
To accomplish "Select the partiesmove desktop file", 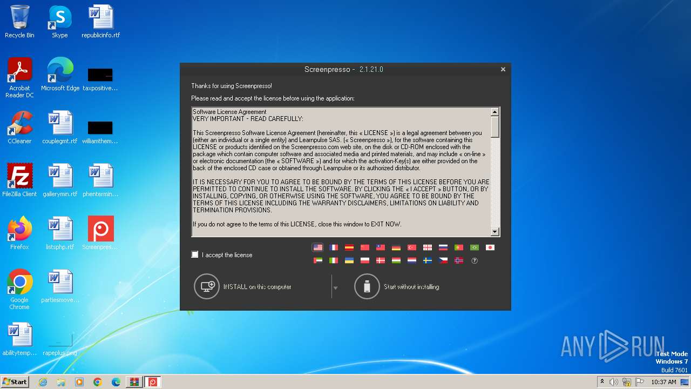I will 60,286.
